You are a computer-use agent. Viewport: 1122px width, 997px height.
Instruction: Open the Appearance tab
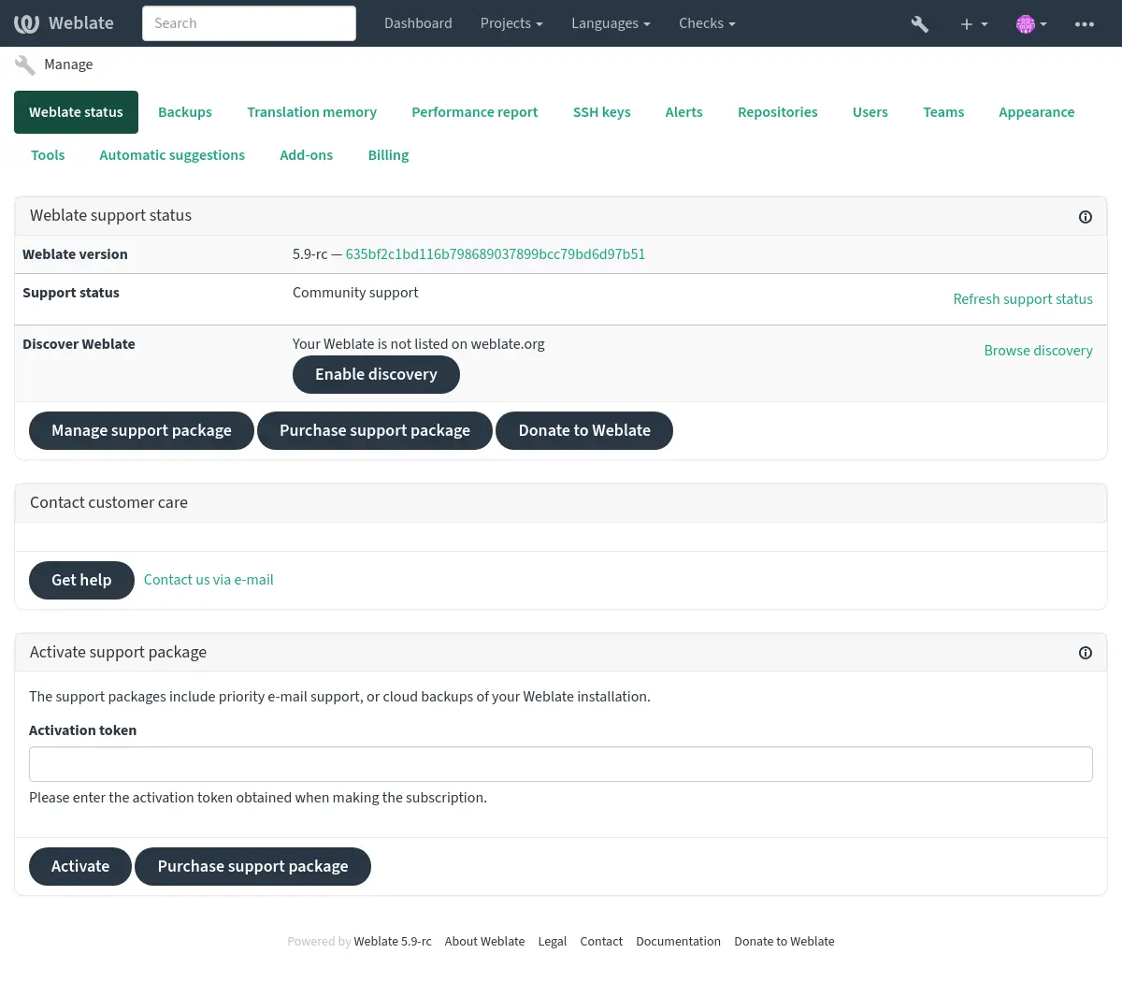(x=1037, y=112)
